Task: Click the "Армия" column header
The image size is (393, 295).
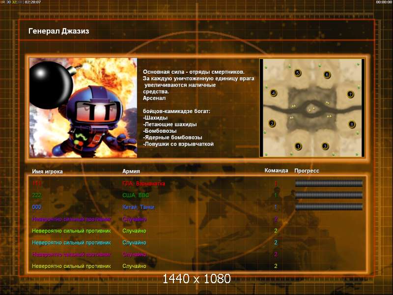Action: click(131, 171)
